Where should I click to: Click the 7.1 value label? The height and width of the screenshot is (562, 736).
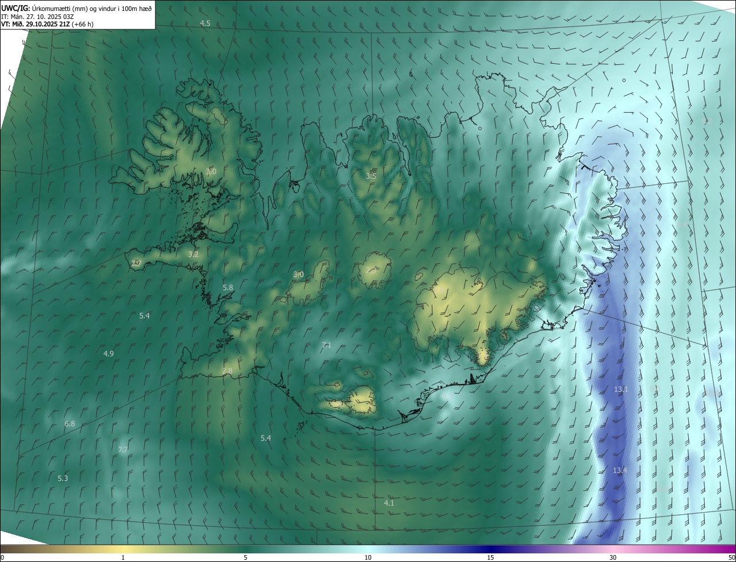point(327,345)
